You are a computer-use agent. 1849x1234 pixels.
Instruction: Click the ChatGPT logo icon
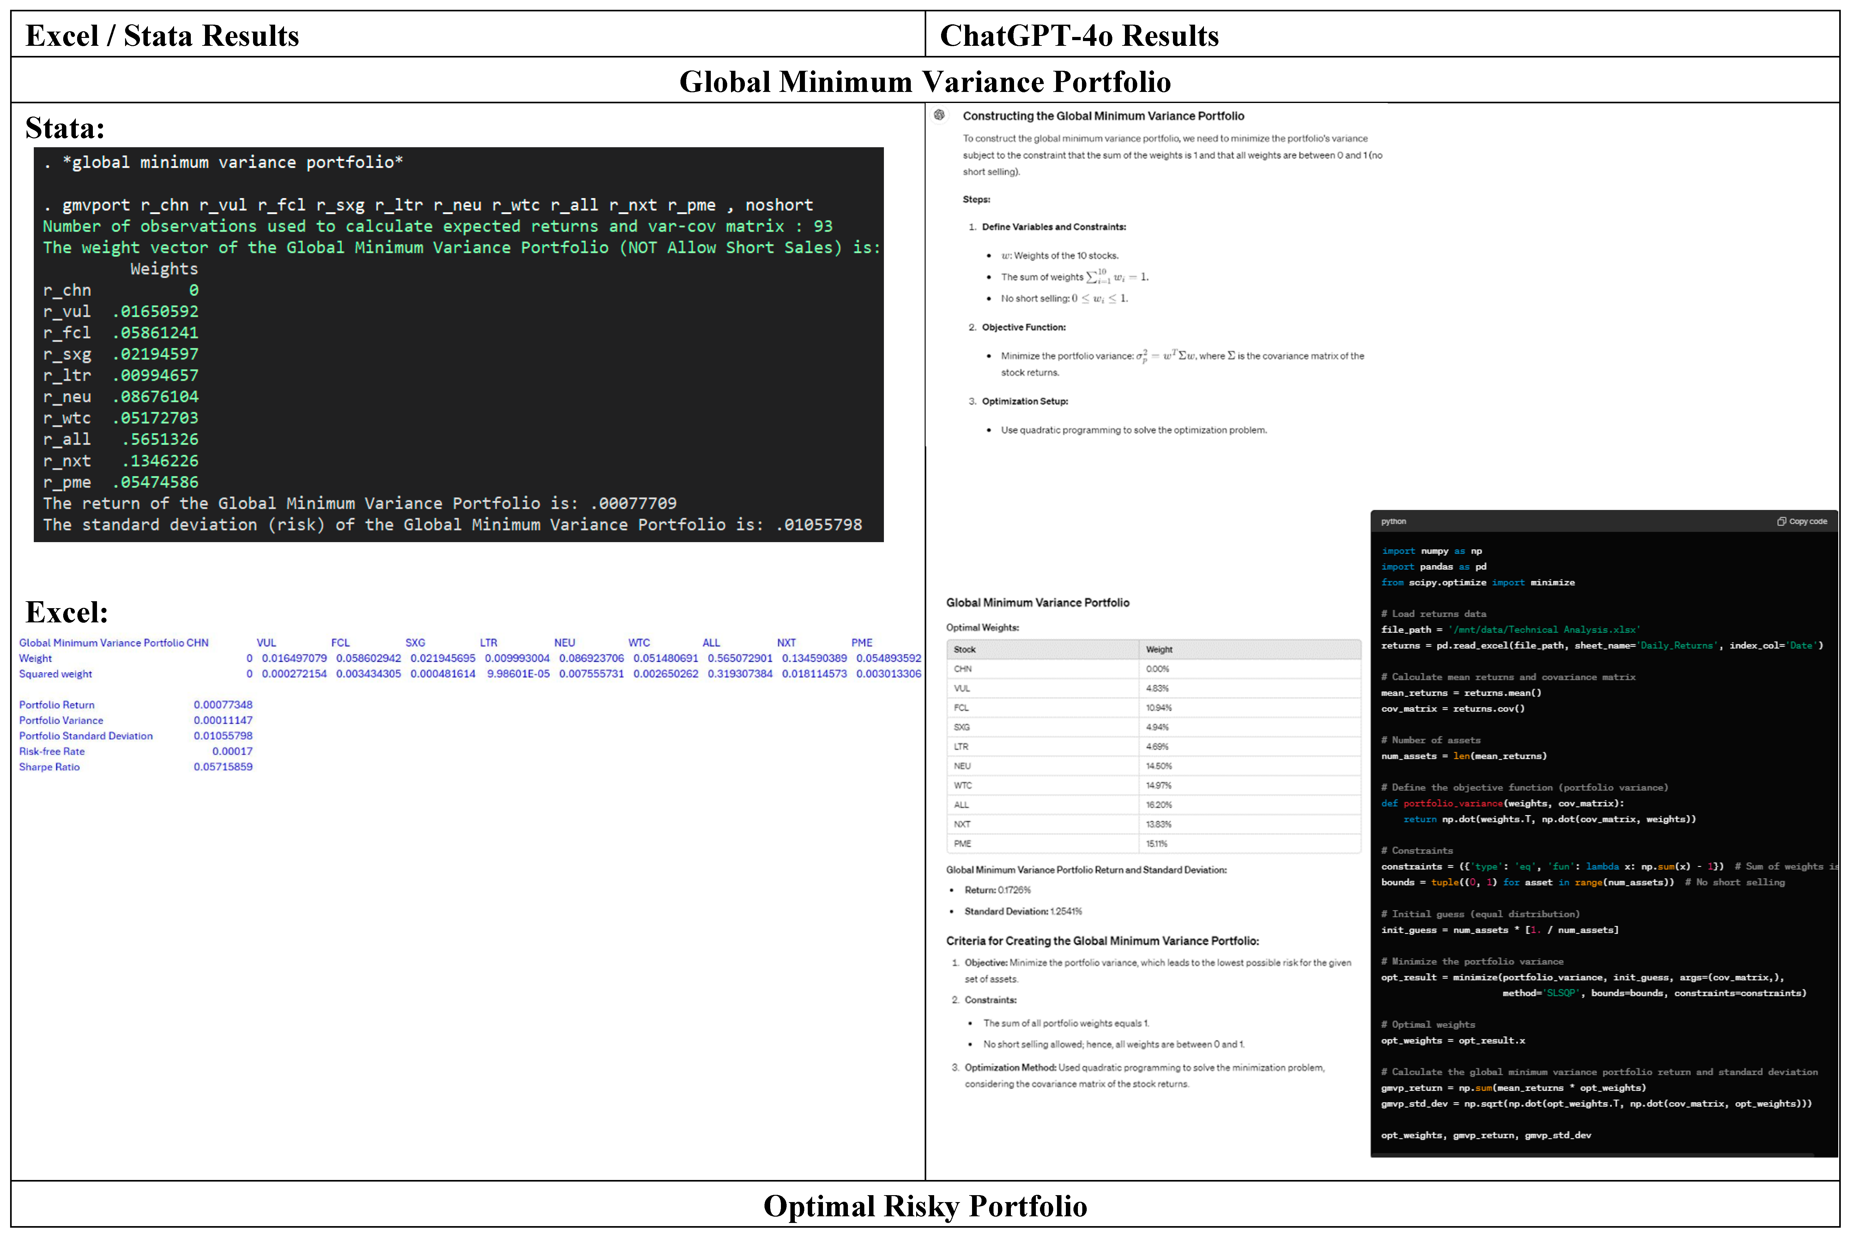coord(940,116)
